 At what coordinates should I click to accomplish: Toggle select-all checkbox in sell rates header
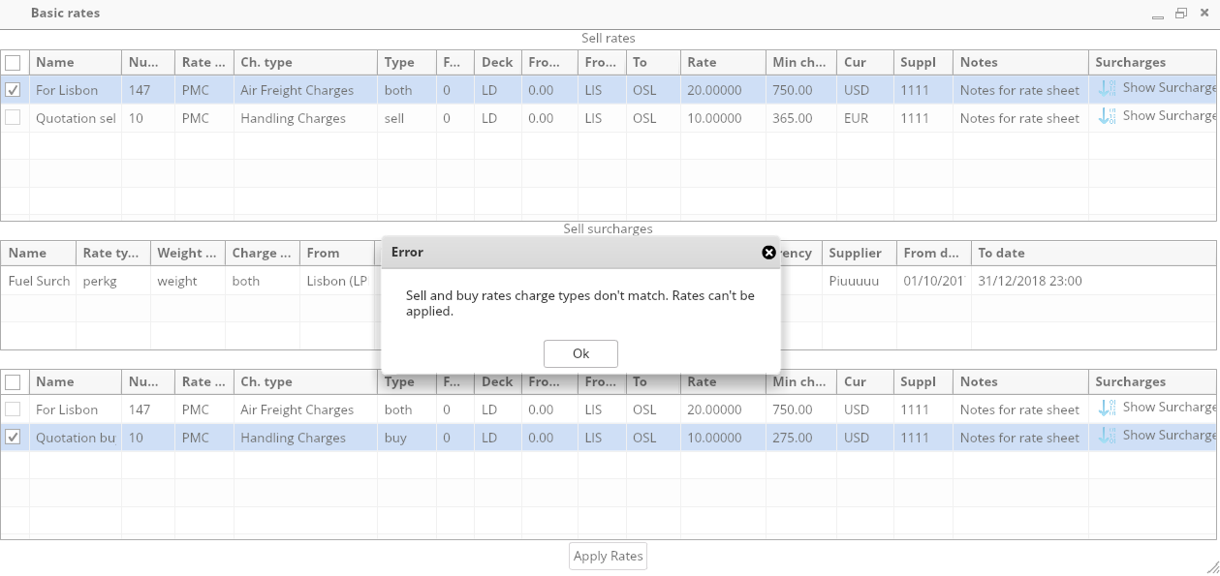(13, 63)
